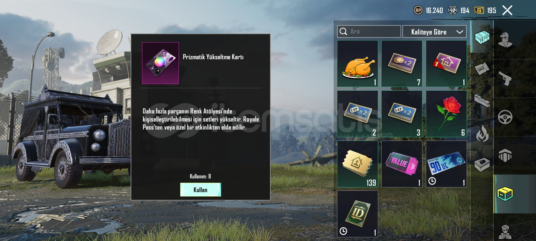Choose the 90 UC voucher item
Viewport: 536px width, 241px height.
pos(446,164)
